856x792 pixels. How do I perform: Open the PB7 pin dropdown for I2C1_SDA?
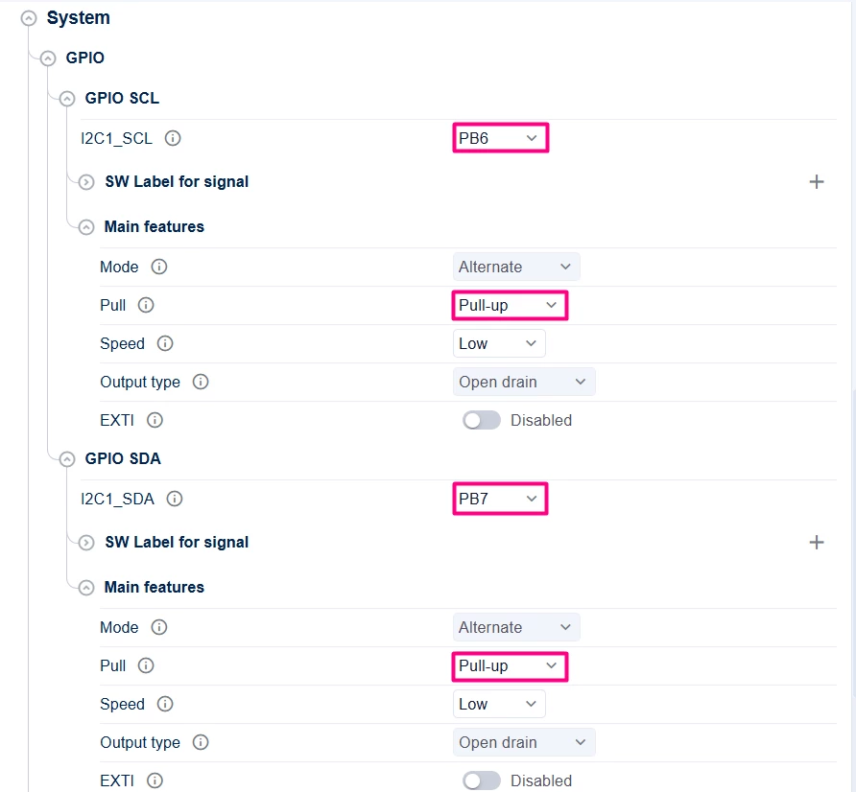(x=500, y=499)
